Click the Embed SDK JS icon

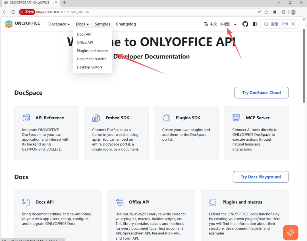(96, 118)
